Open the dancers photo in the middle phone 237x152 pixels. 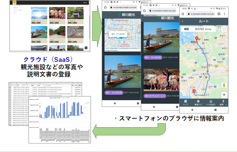coord(162,80)
